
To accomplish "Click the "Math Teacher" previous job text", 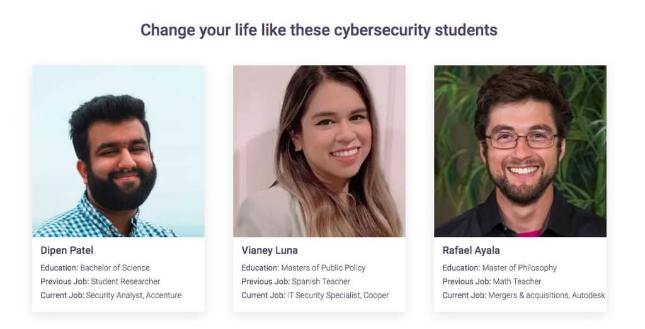I will click(x=517, y=281).
